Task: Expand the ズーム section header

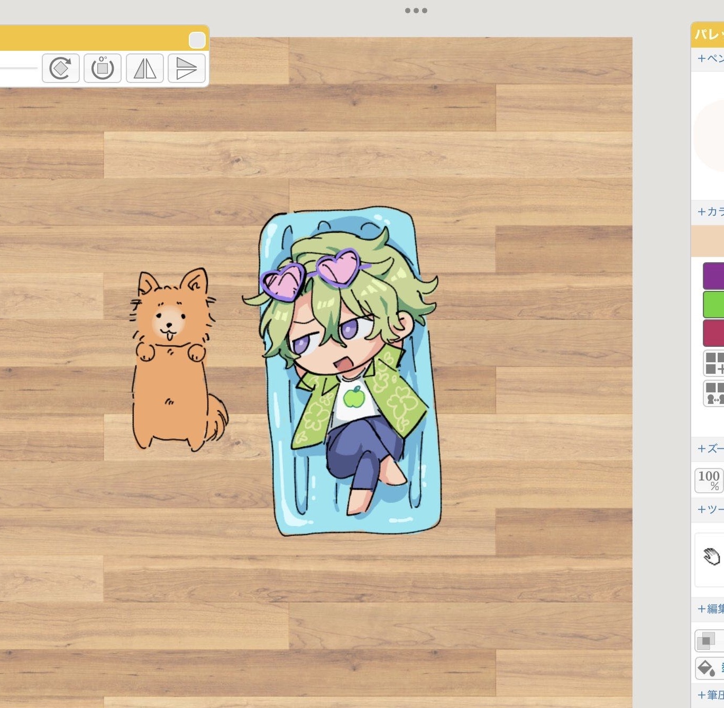Action: coord(710,449)
